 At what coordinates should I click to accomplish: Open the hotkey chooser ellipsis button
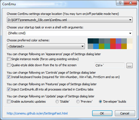pyautogui.click(x=130, y=66)
